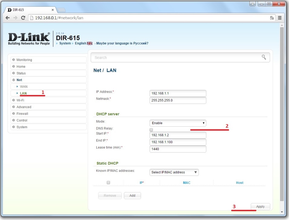Click the Net / LAN page heading

tap(105, 70)
